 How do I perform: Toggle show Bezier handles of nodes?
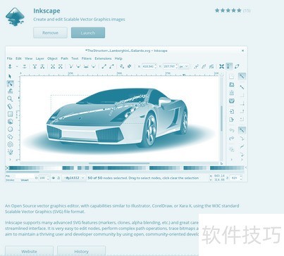229,66
